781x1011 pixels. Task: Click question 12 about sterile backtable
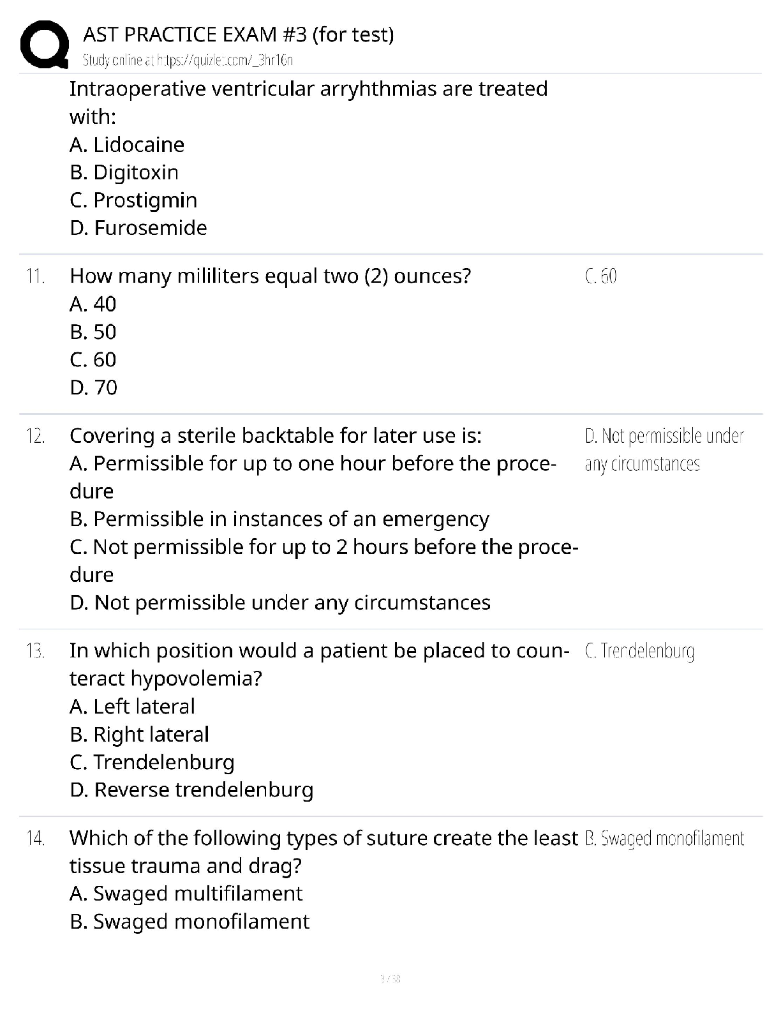click(x=276, y=436)
